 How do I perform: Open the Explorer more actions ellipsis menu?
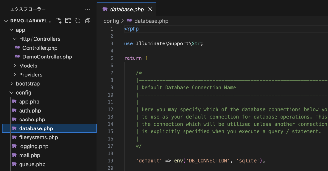click(87, 9)
